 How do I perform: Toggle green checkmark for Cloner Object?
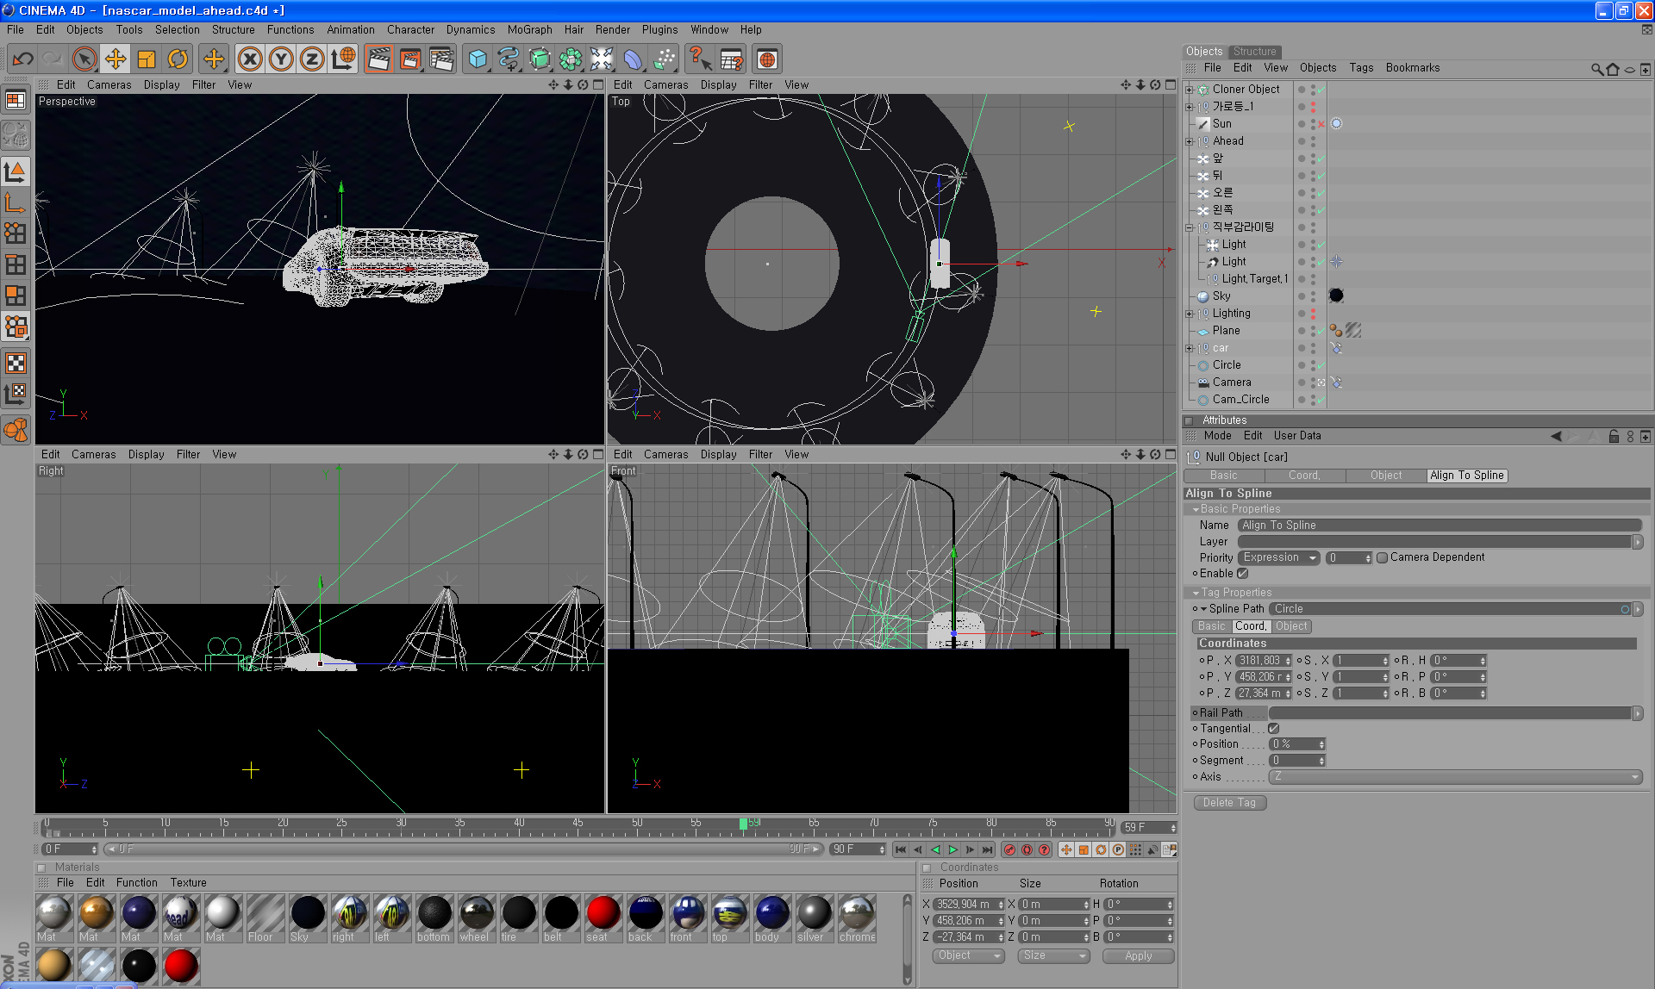click(x=1321, y=90)
